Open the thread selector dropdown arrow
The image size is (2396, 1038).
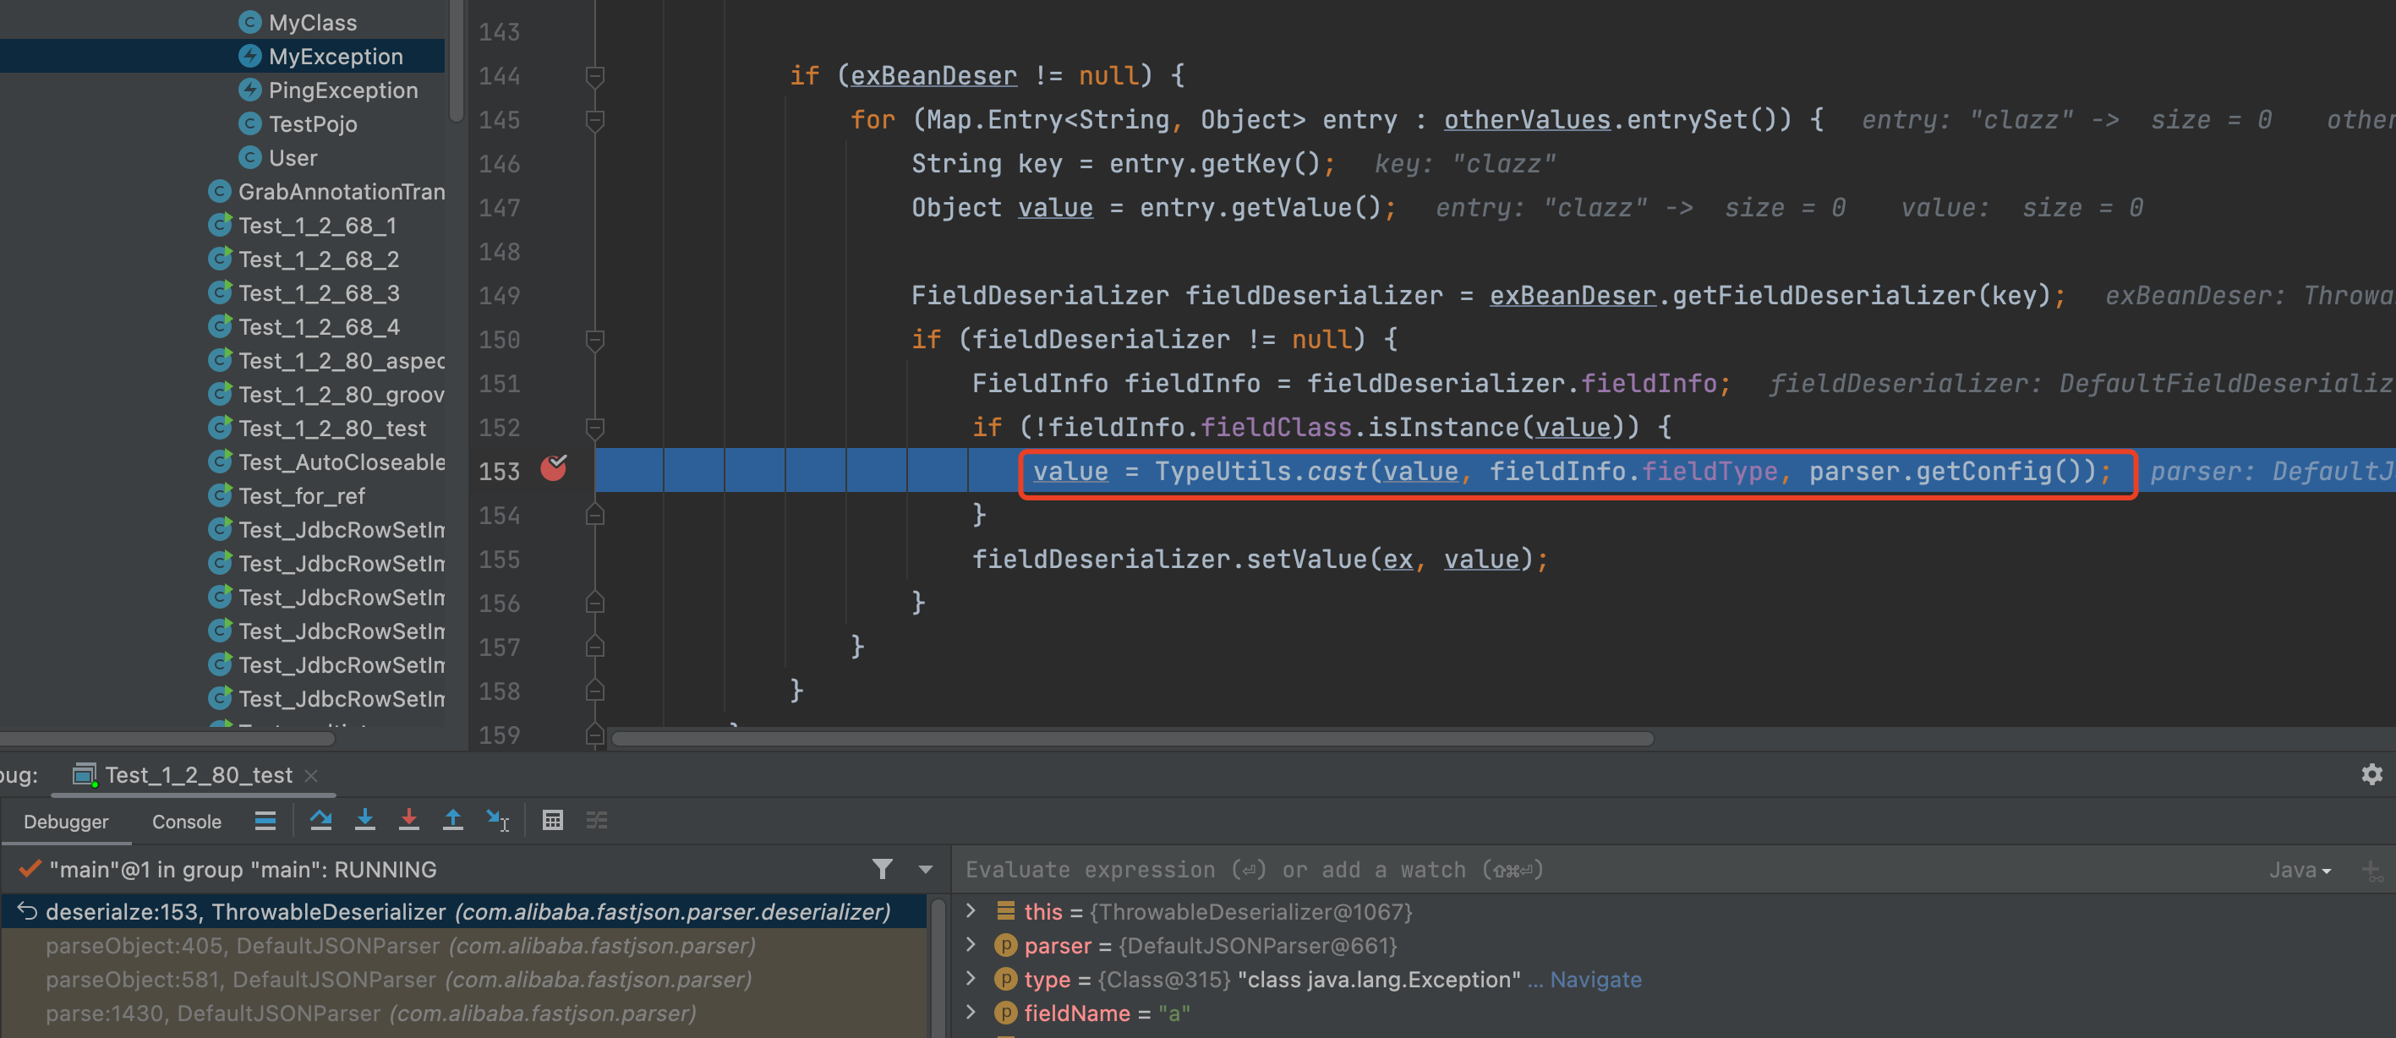[926, 870]
